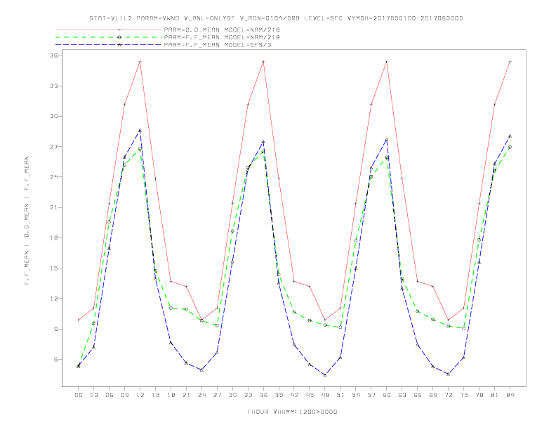This screenshot has width=556, height=430.
Task: Click x-axis forecast hour 36
Action: tap(263, 395)
